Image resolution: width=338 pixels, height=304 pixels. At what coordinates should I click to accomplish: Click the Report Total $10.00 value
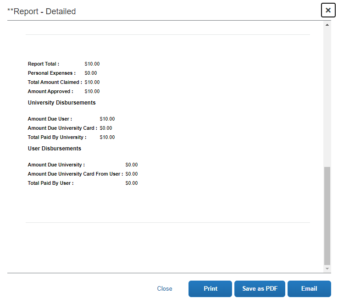(x=92, y=64)
